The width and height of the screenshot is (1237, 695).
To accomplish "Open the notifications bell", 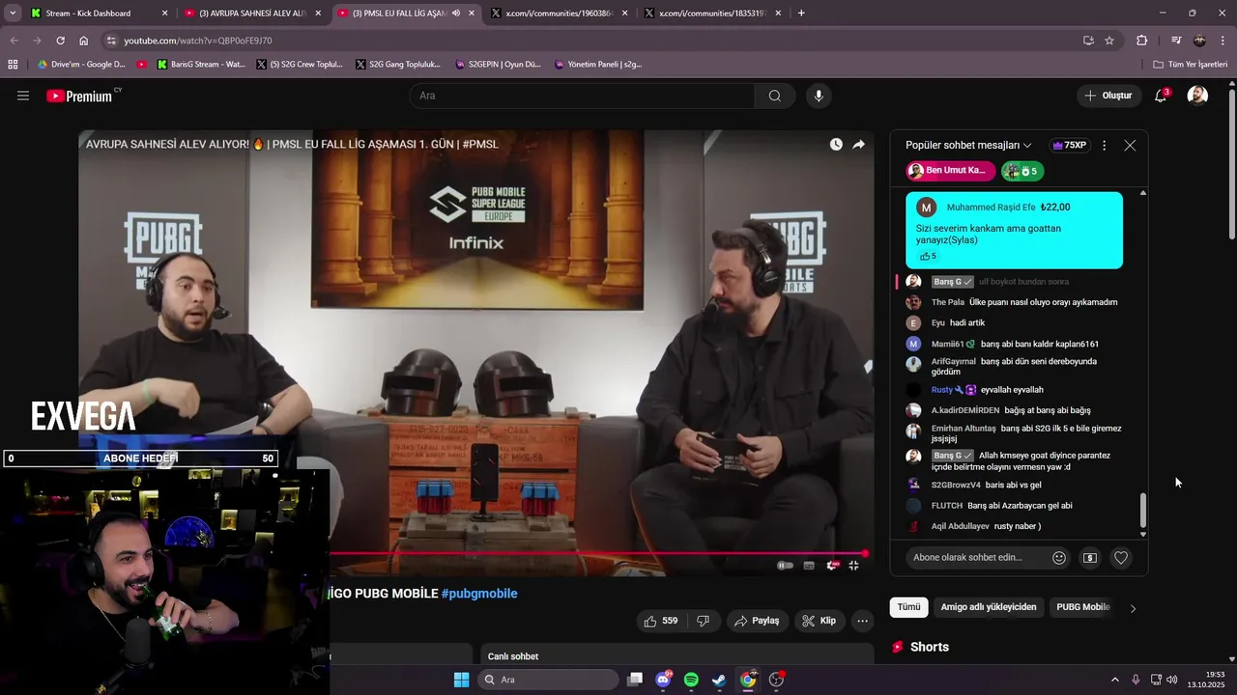I will coord(1161,96).
